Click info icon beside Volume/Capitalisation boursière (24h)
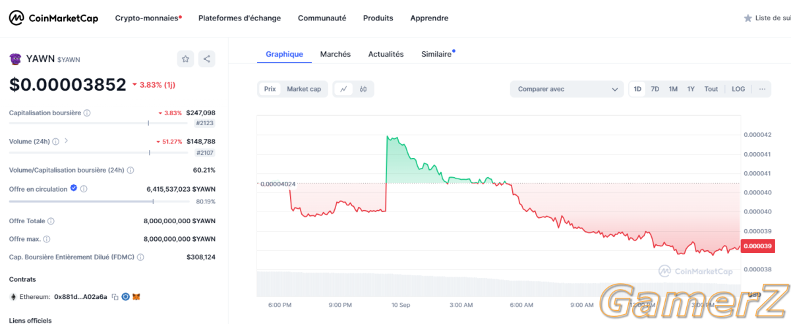This screenshot has height=324, width=791. coord(131,171)
